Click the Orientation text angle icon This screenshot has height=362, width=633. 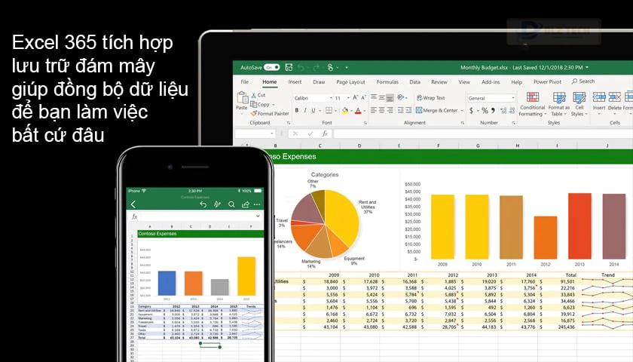tap(400, 97)
